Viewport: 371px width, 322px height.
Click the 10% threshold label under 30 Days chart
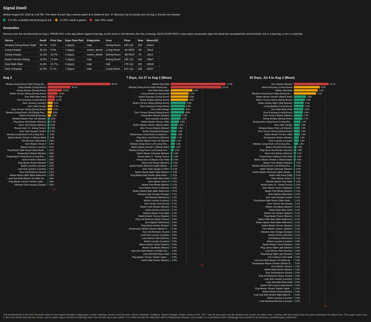325,306
